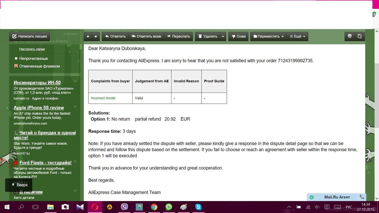This screenshot has width=379, height=213.
Task: Open the translate message icon
Action: coord(360,36)
